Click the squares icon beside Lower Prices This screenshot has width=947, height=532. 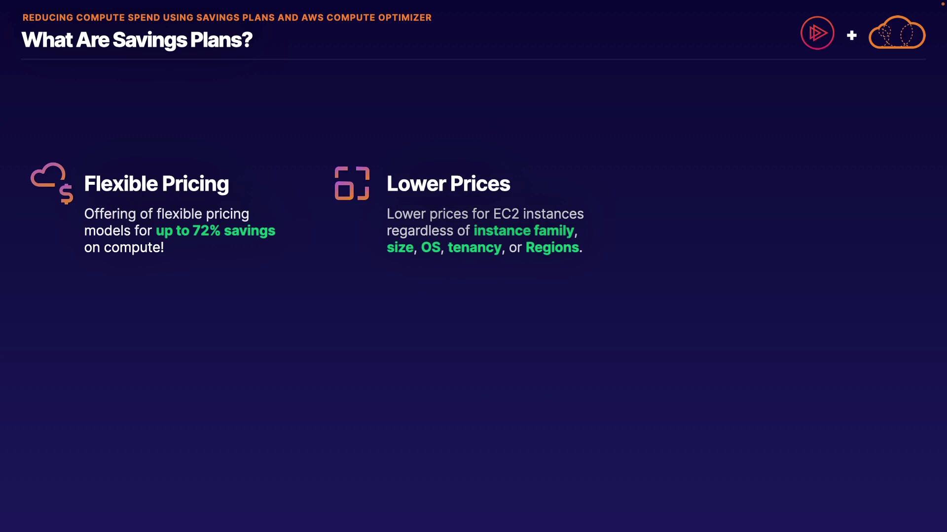352,183
